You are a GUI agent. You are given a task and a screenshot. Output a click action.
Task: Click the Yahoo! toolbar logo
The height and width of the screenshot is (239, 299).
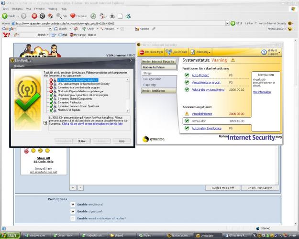[6, 35]
